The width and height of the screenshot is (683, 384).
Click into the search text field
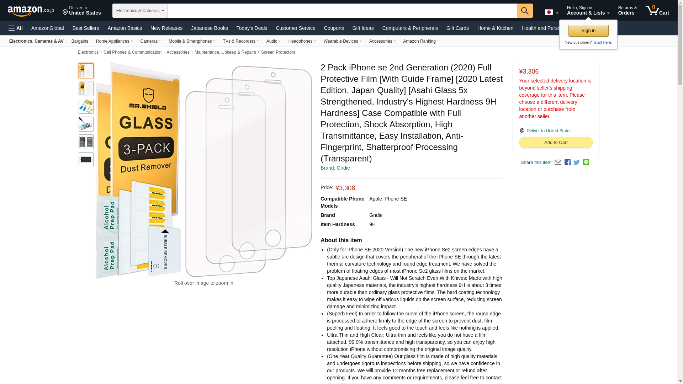[x=342, y=11]
